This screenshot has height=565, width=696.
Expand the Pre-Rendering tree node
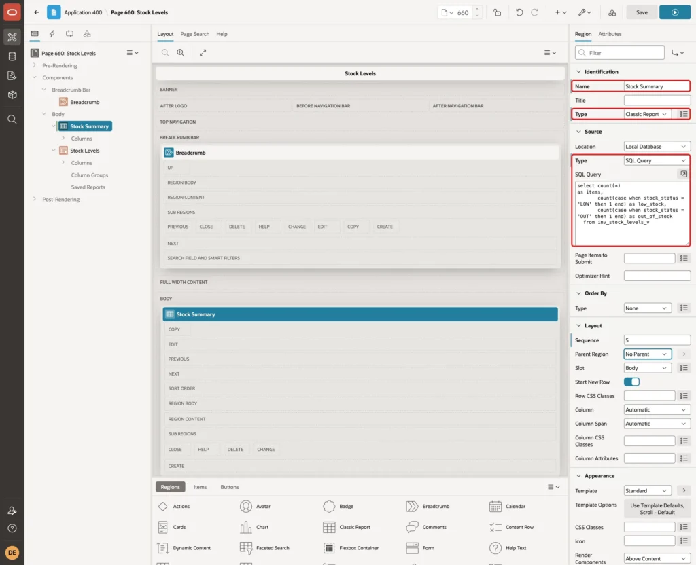pos(34,65)
